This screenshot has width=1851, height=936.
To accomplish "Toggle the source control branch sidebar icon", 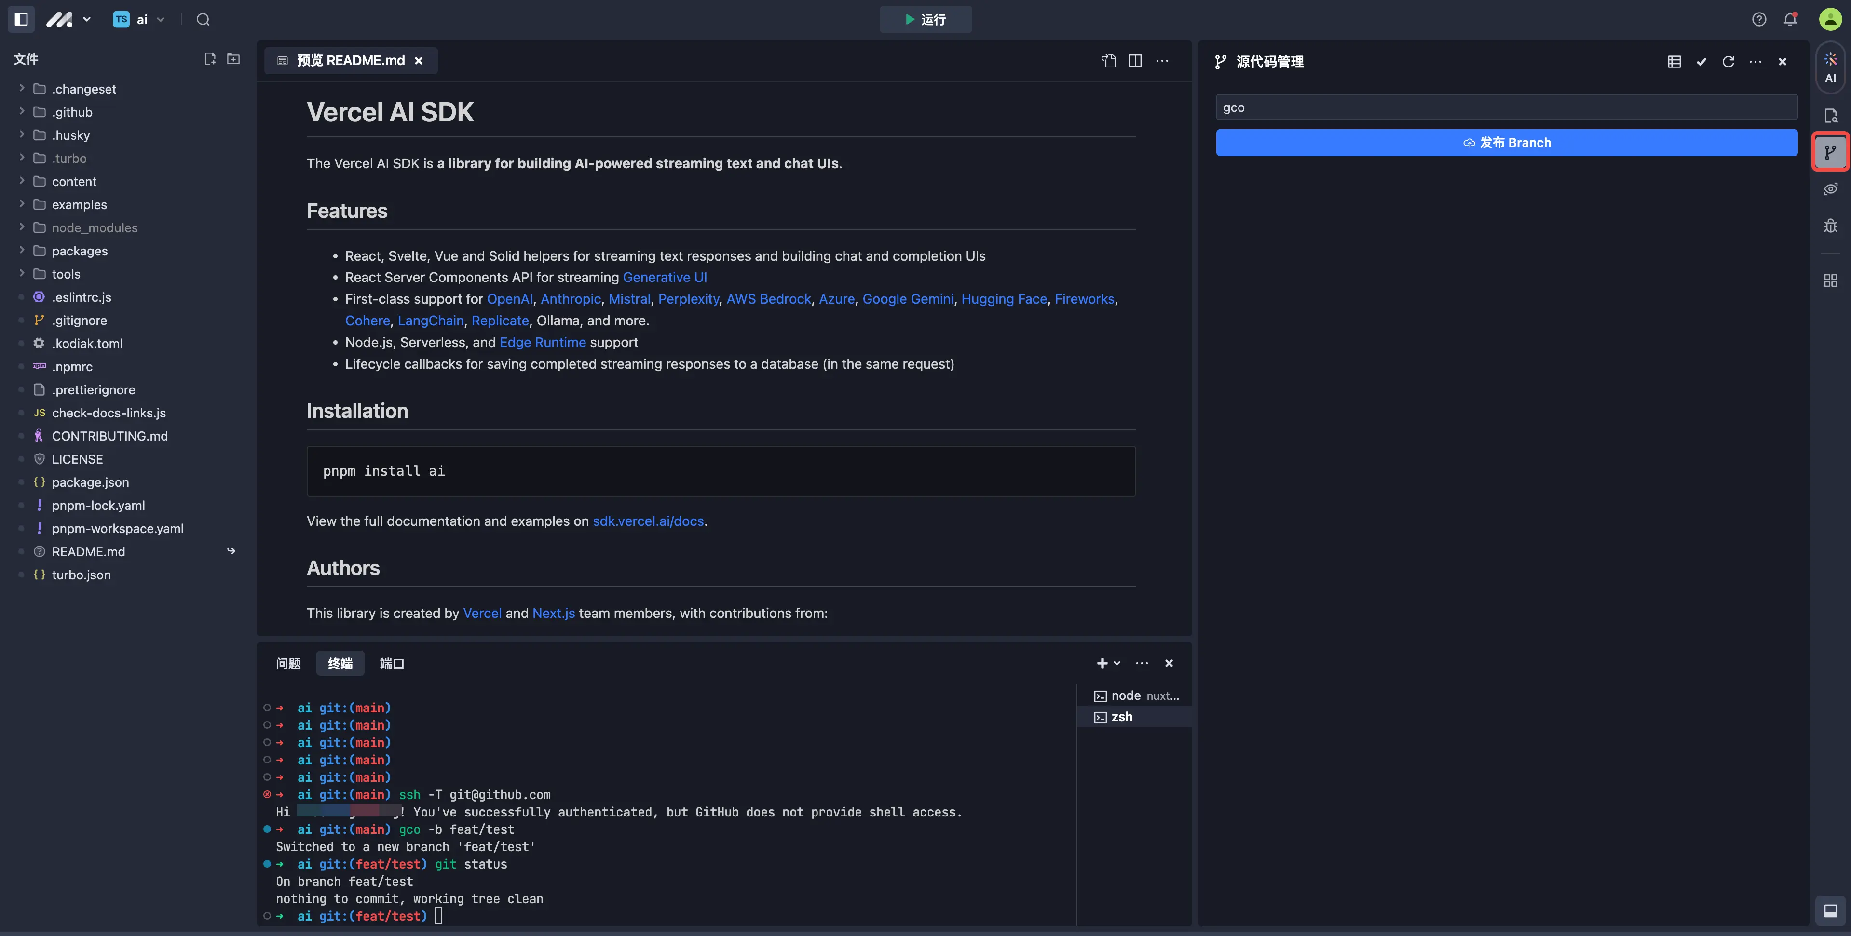I will 1830,151.
